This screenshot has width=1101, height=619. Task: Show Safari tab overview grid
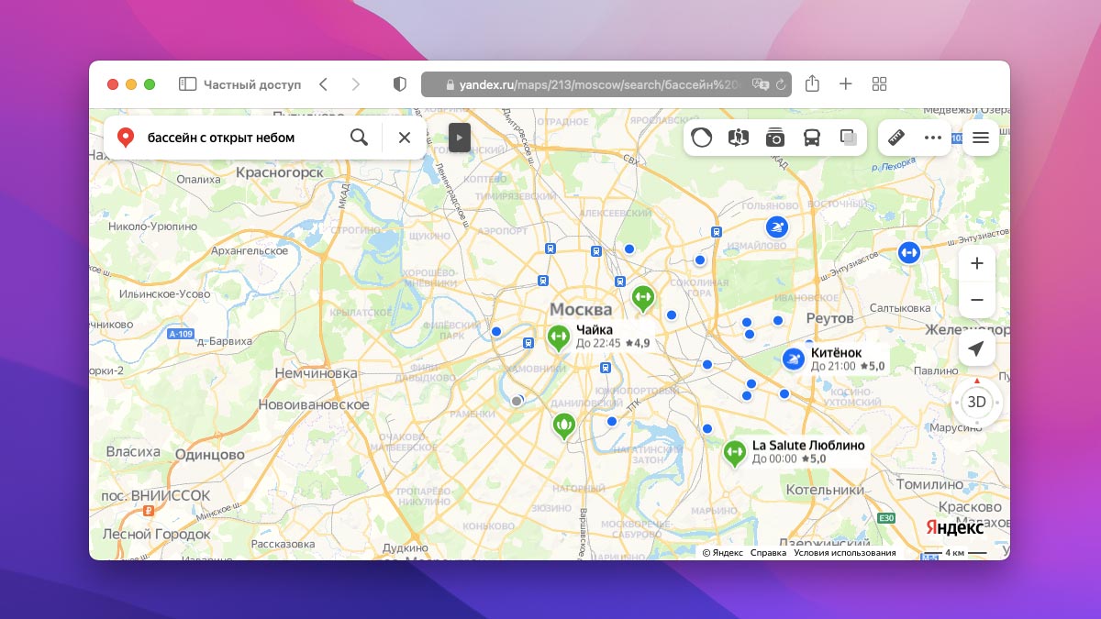[x=879, y=84]
